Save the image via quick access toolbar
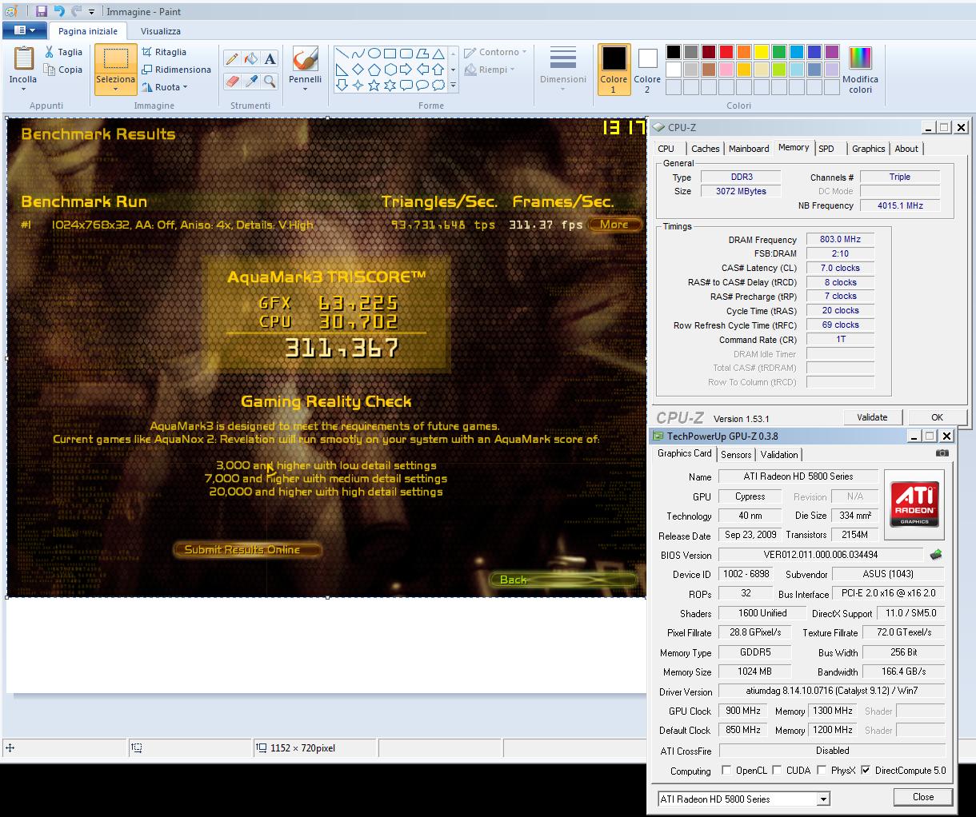Screen dimensions: 976x817 click(42, 11)
